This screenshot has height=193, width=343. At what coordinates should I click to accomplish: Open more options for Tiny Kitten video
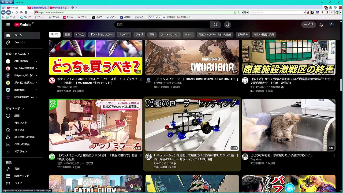[x=334, y=155]
